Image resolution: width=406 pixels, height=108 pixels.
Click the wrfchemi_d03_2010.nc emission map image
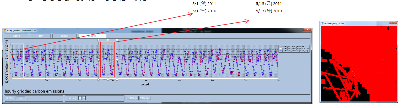point(359,63)
